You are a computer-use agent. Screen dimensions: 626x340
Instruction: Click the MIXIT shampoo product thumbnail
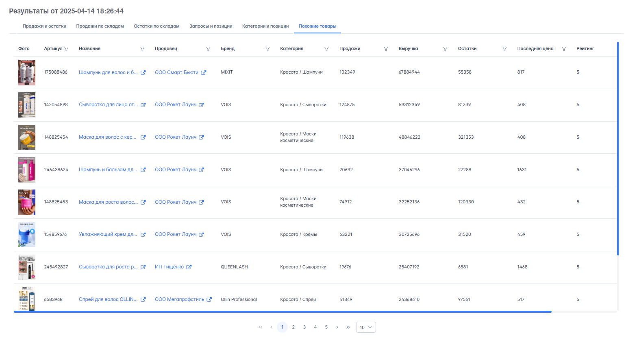[27, 72]
